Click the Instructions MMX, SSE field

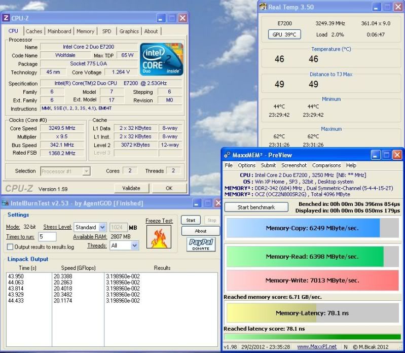(x=111, y=108)
